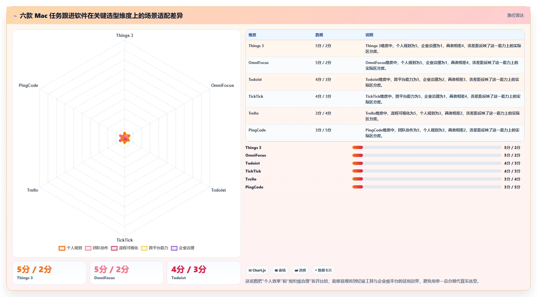Viewport: 537px width, 297px height.
Task: Click the 维度 column header
Action: [x=252, y=35]
